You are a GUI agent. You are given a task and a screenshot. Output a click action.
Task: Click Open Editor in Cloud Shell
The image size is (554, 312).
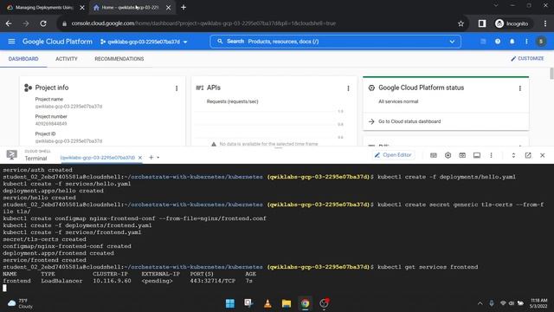[393, 155]
